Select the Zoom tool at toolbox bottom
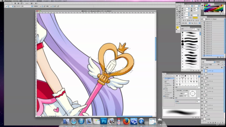Screen dimensions: 226x127 [x=179, y=24]
